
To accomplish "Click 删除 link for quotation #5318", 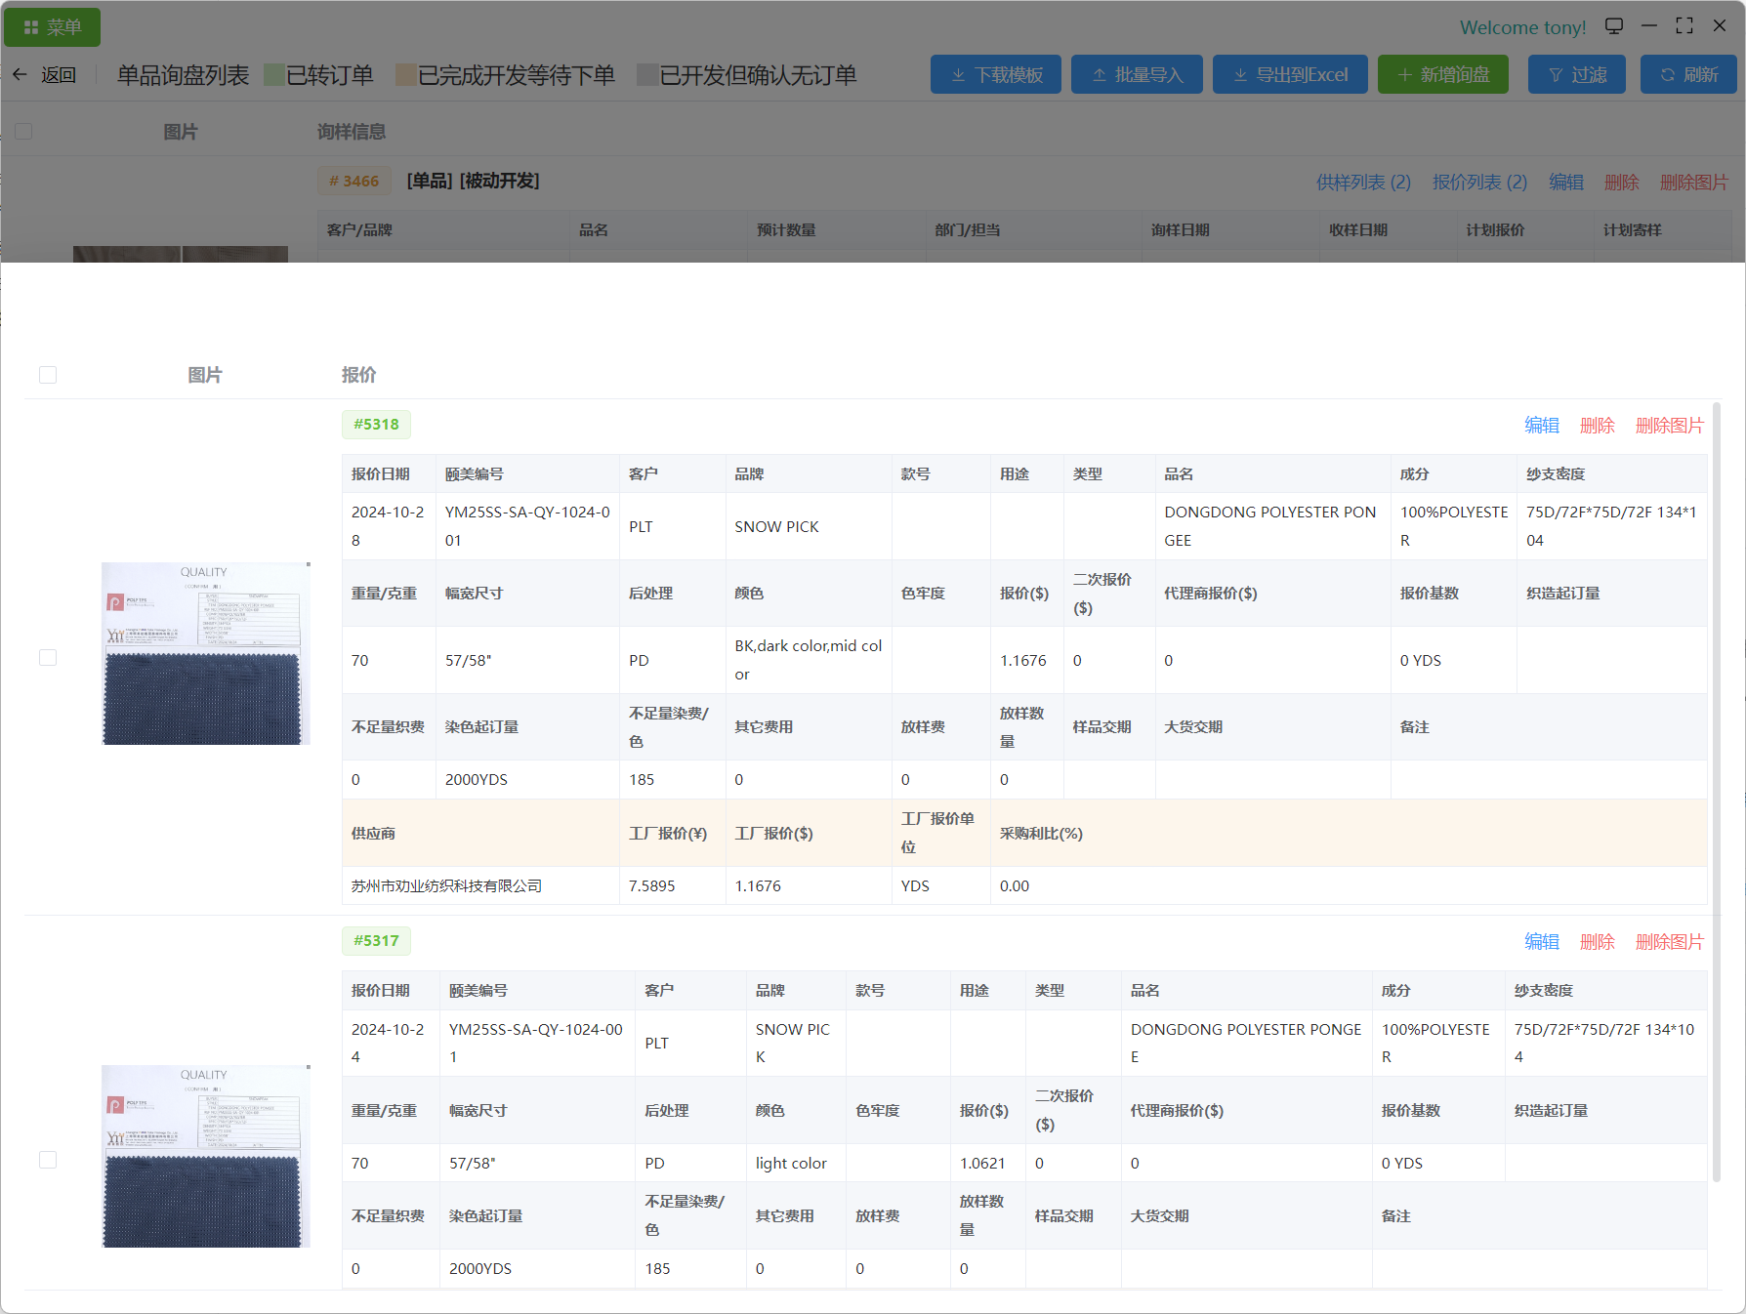I will tap(1597, 426).
